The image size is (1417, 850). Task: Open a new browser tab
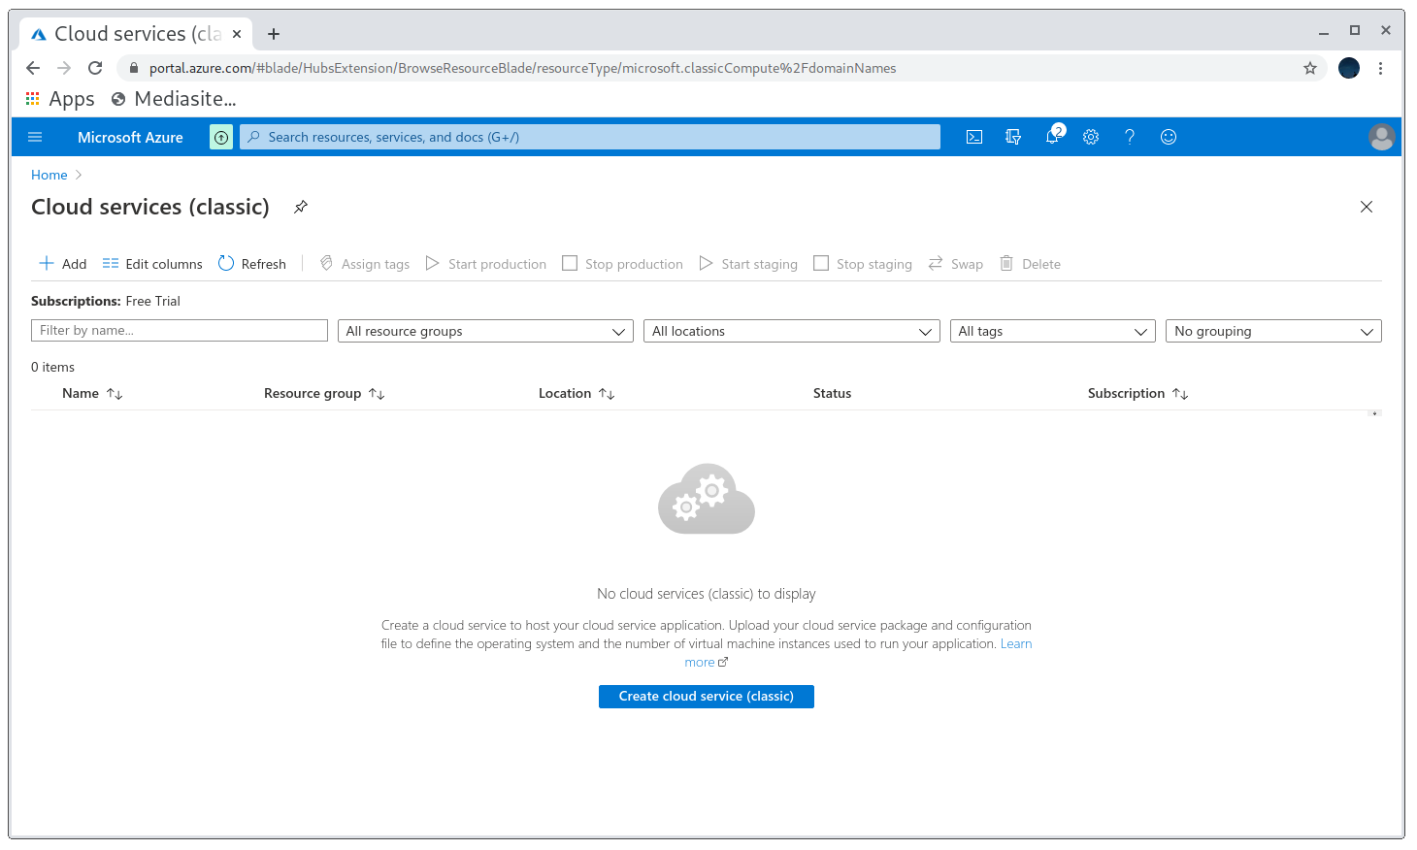click(x=274, y=34)
